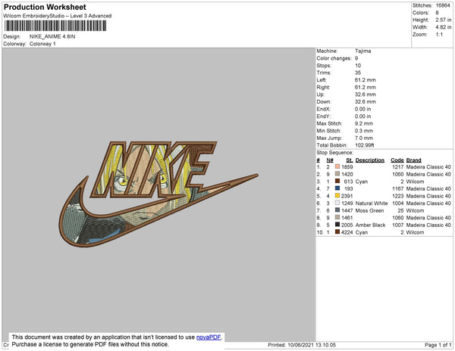This screenshot has width=455, height=351.
Task: Click thread code 1223 in row 5
Action: point(398,196)
